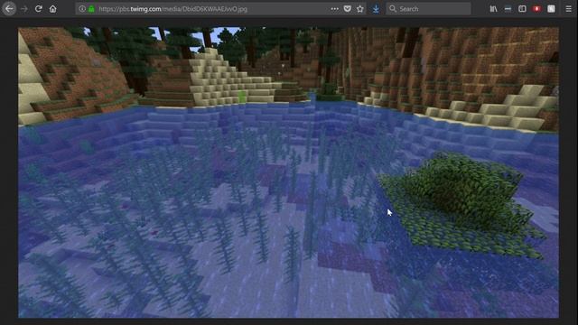The image size is (578, 325).
Task: Click the white square extension icon
Action: [x=551, y=9]
